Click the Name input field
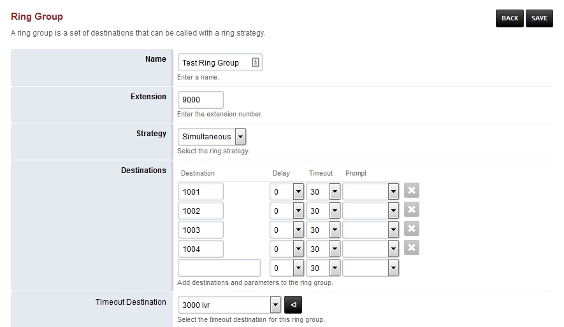 (213, 62)
